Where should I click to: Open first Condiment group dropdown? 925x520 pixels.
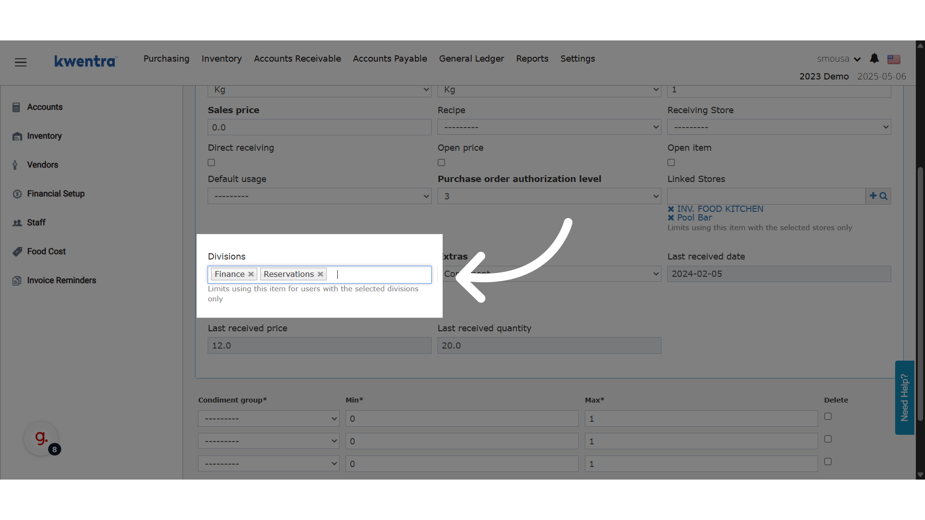tap(269, 418)
